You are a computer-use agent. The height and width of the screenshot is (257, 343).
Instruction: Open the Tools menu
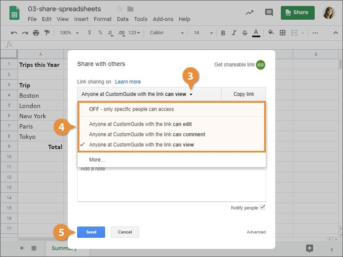click(x=141, y=19)
